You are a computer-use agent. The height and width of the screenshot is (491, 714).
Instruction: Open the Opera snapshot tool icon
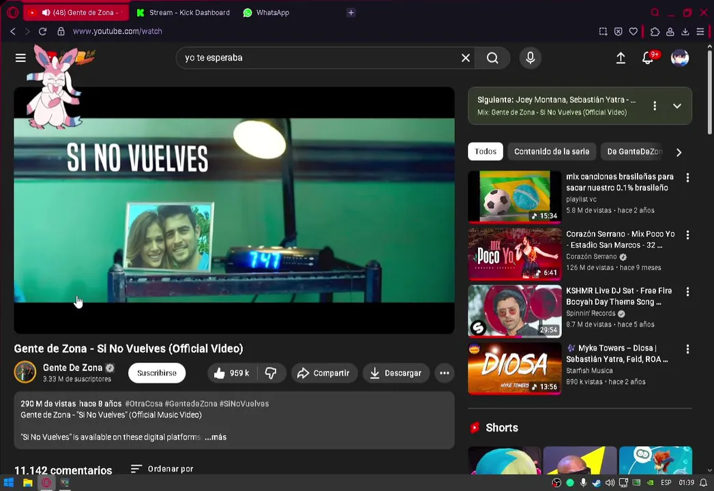603,31
